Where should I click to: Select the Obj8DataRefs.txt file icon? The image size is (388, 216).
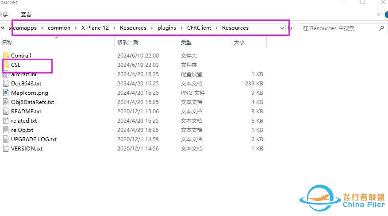pos(6,102)
